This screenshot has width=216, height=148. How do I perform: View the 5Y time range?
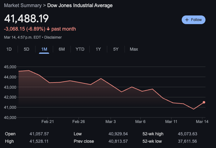point(116,49)
